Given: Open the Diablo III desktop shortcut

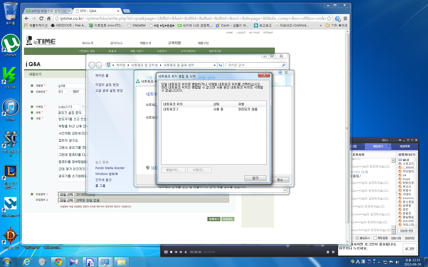Looking at the screenshot, I should click(10, 238).
